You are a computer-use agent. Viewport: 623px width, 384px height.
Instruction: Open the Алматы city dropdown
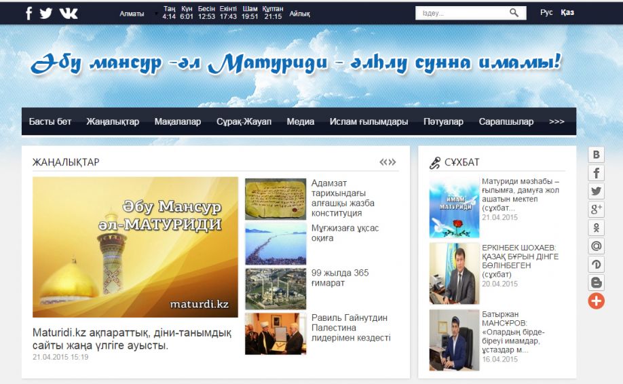tap(136, 14)
